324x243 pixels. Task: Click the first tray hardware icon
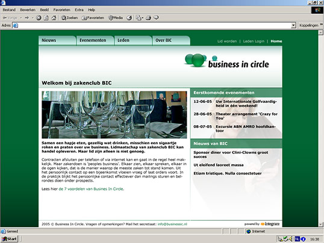pos(280,239)
